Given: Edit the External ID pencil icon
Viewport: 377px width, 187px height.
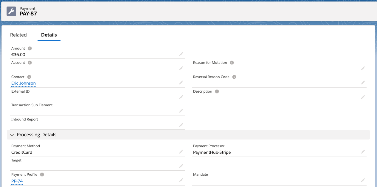Looking at the screenshot, I should [x=181, y=97].
